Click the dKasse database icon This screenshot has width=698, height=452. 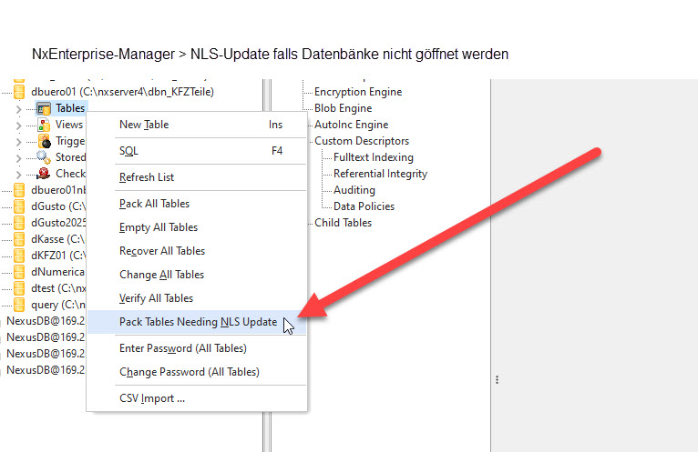click(x=19, y=239)
